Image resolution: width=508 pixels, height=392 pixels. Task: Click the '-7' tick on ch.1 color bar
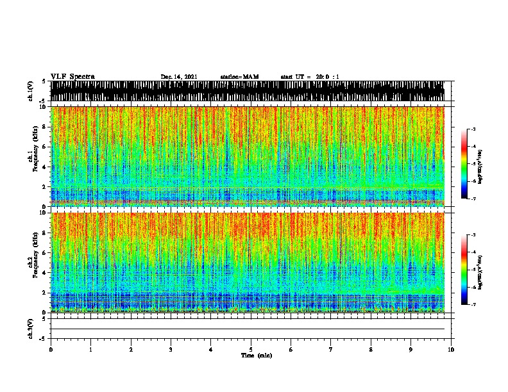(473, 199)
